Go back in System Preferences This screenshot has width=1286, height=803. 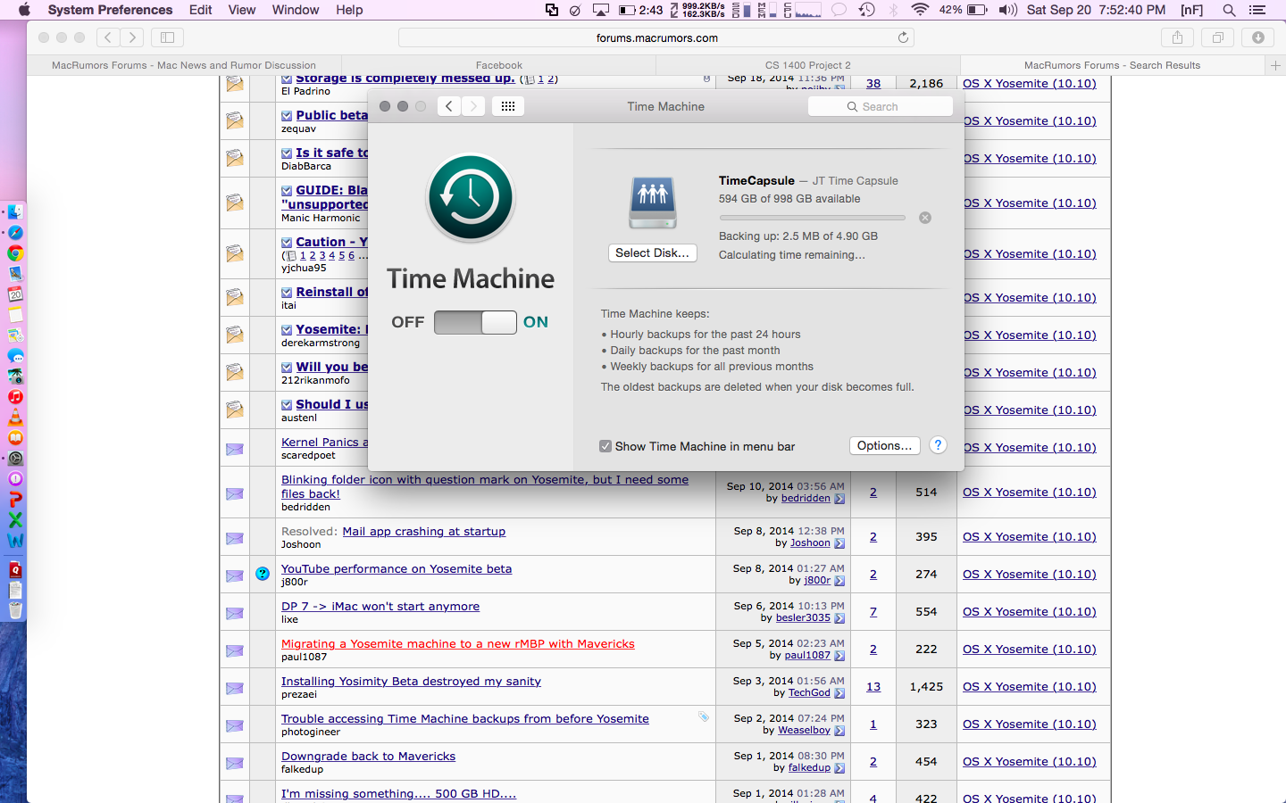pos(449,106)
